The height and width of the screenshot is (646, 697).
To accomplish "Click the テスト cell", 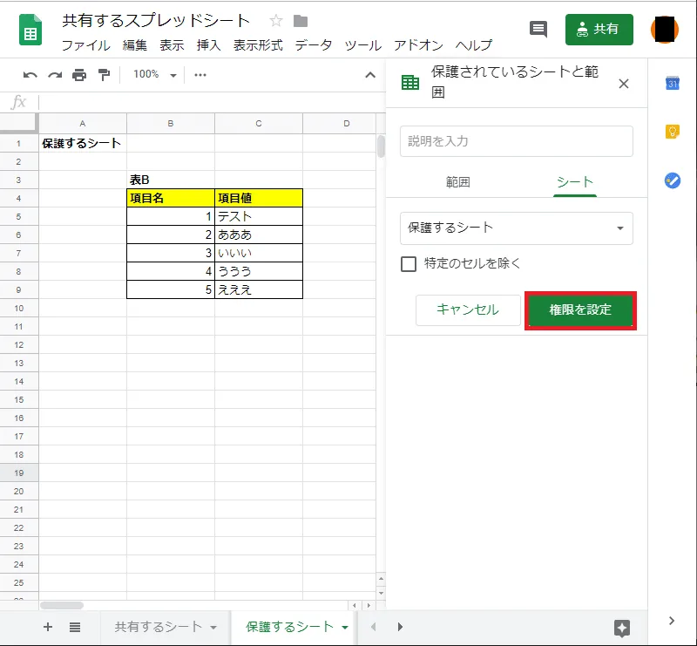I will point(259,216).
